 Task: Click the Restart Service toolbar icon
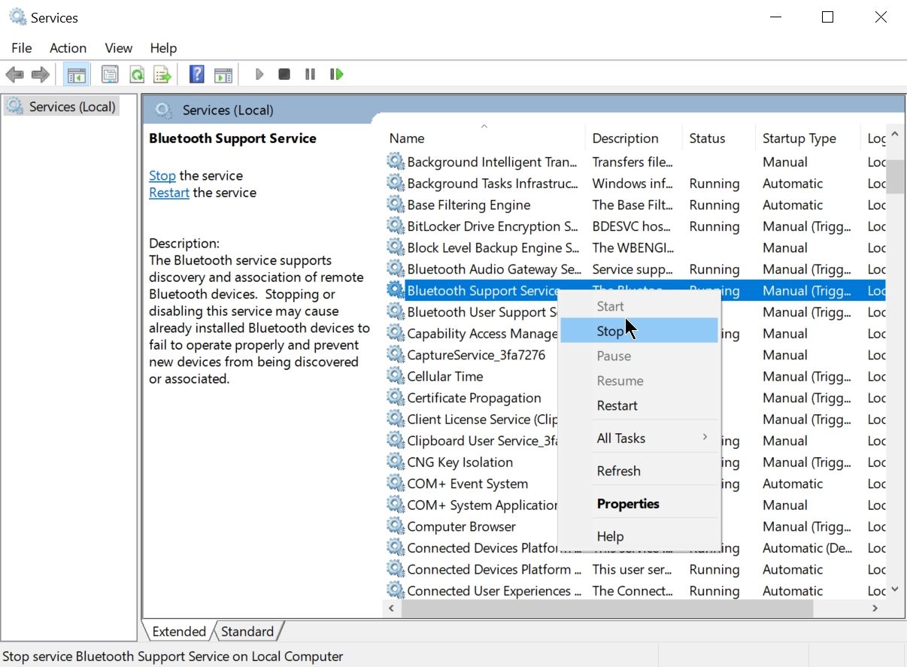click(336, 74)
